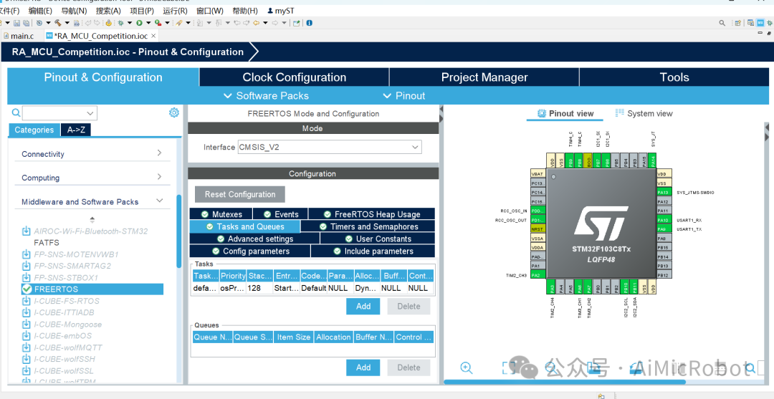Open the build hammer dropdown arrow
The image size is (774, 399).
pos(67,23)
